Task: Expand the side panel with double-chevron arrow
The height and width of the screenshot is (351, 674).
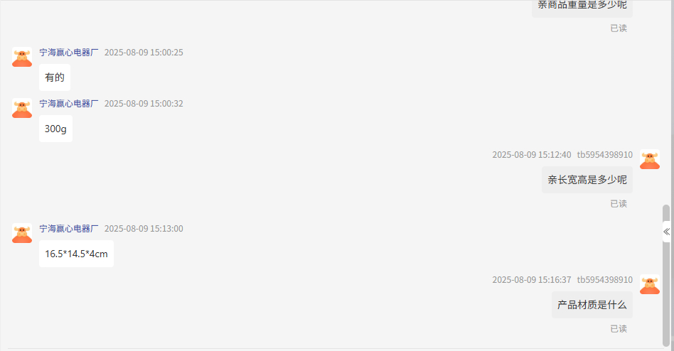Action: tap(666, 232)
